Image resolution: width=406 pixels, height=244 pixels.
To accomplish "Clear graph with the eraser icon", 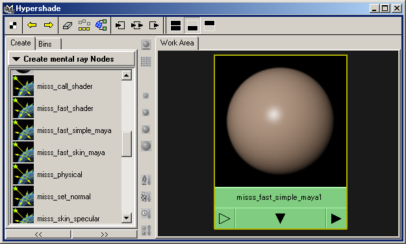I will point(68,25).
